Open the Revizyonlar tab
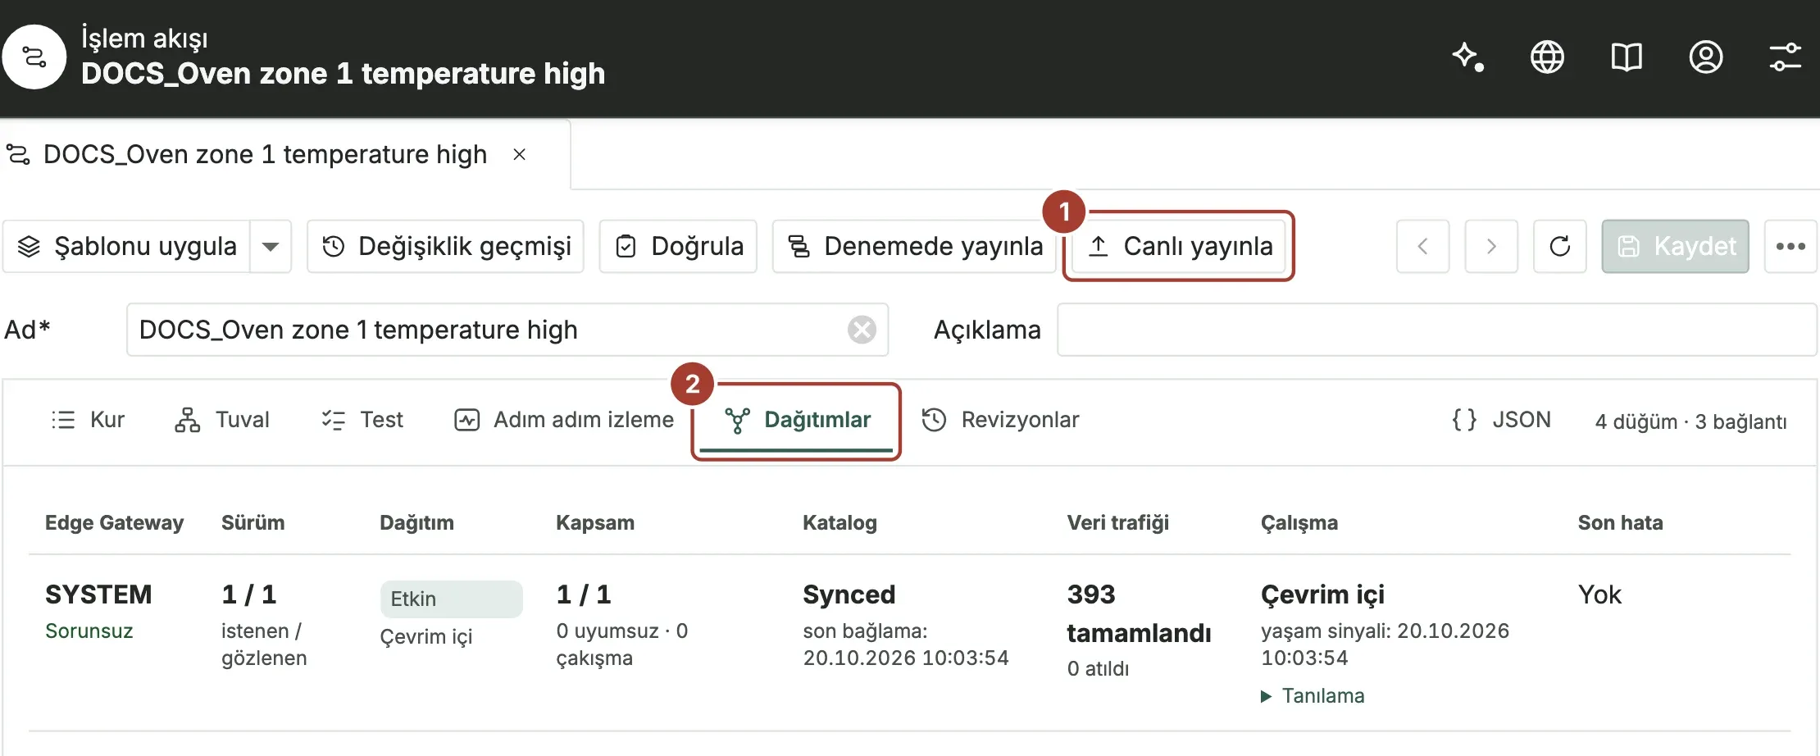This screenshot has height=756, width=1820. coord(1001,420)
